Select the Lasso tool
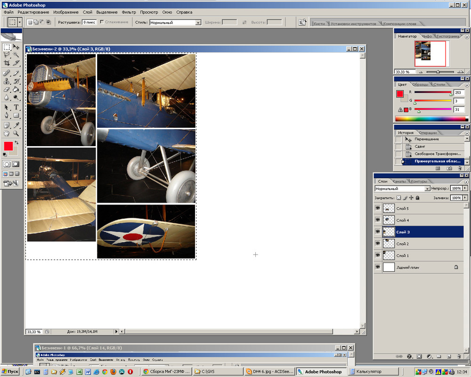The height and width of the screenshot is (377, 471). [x=7, y=55]
